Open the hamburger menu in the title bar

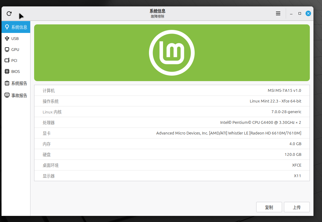coord(278,13)
